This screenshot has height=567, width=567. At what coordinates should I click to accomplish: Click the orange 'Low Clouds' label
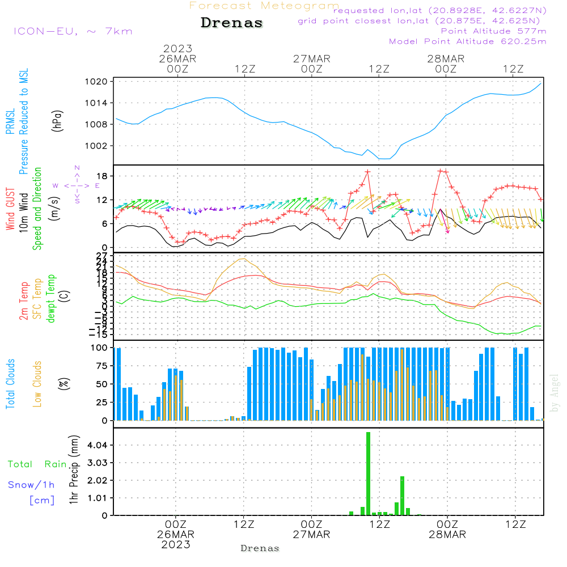tap(37, 384)
